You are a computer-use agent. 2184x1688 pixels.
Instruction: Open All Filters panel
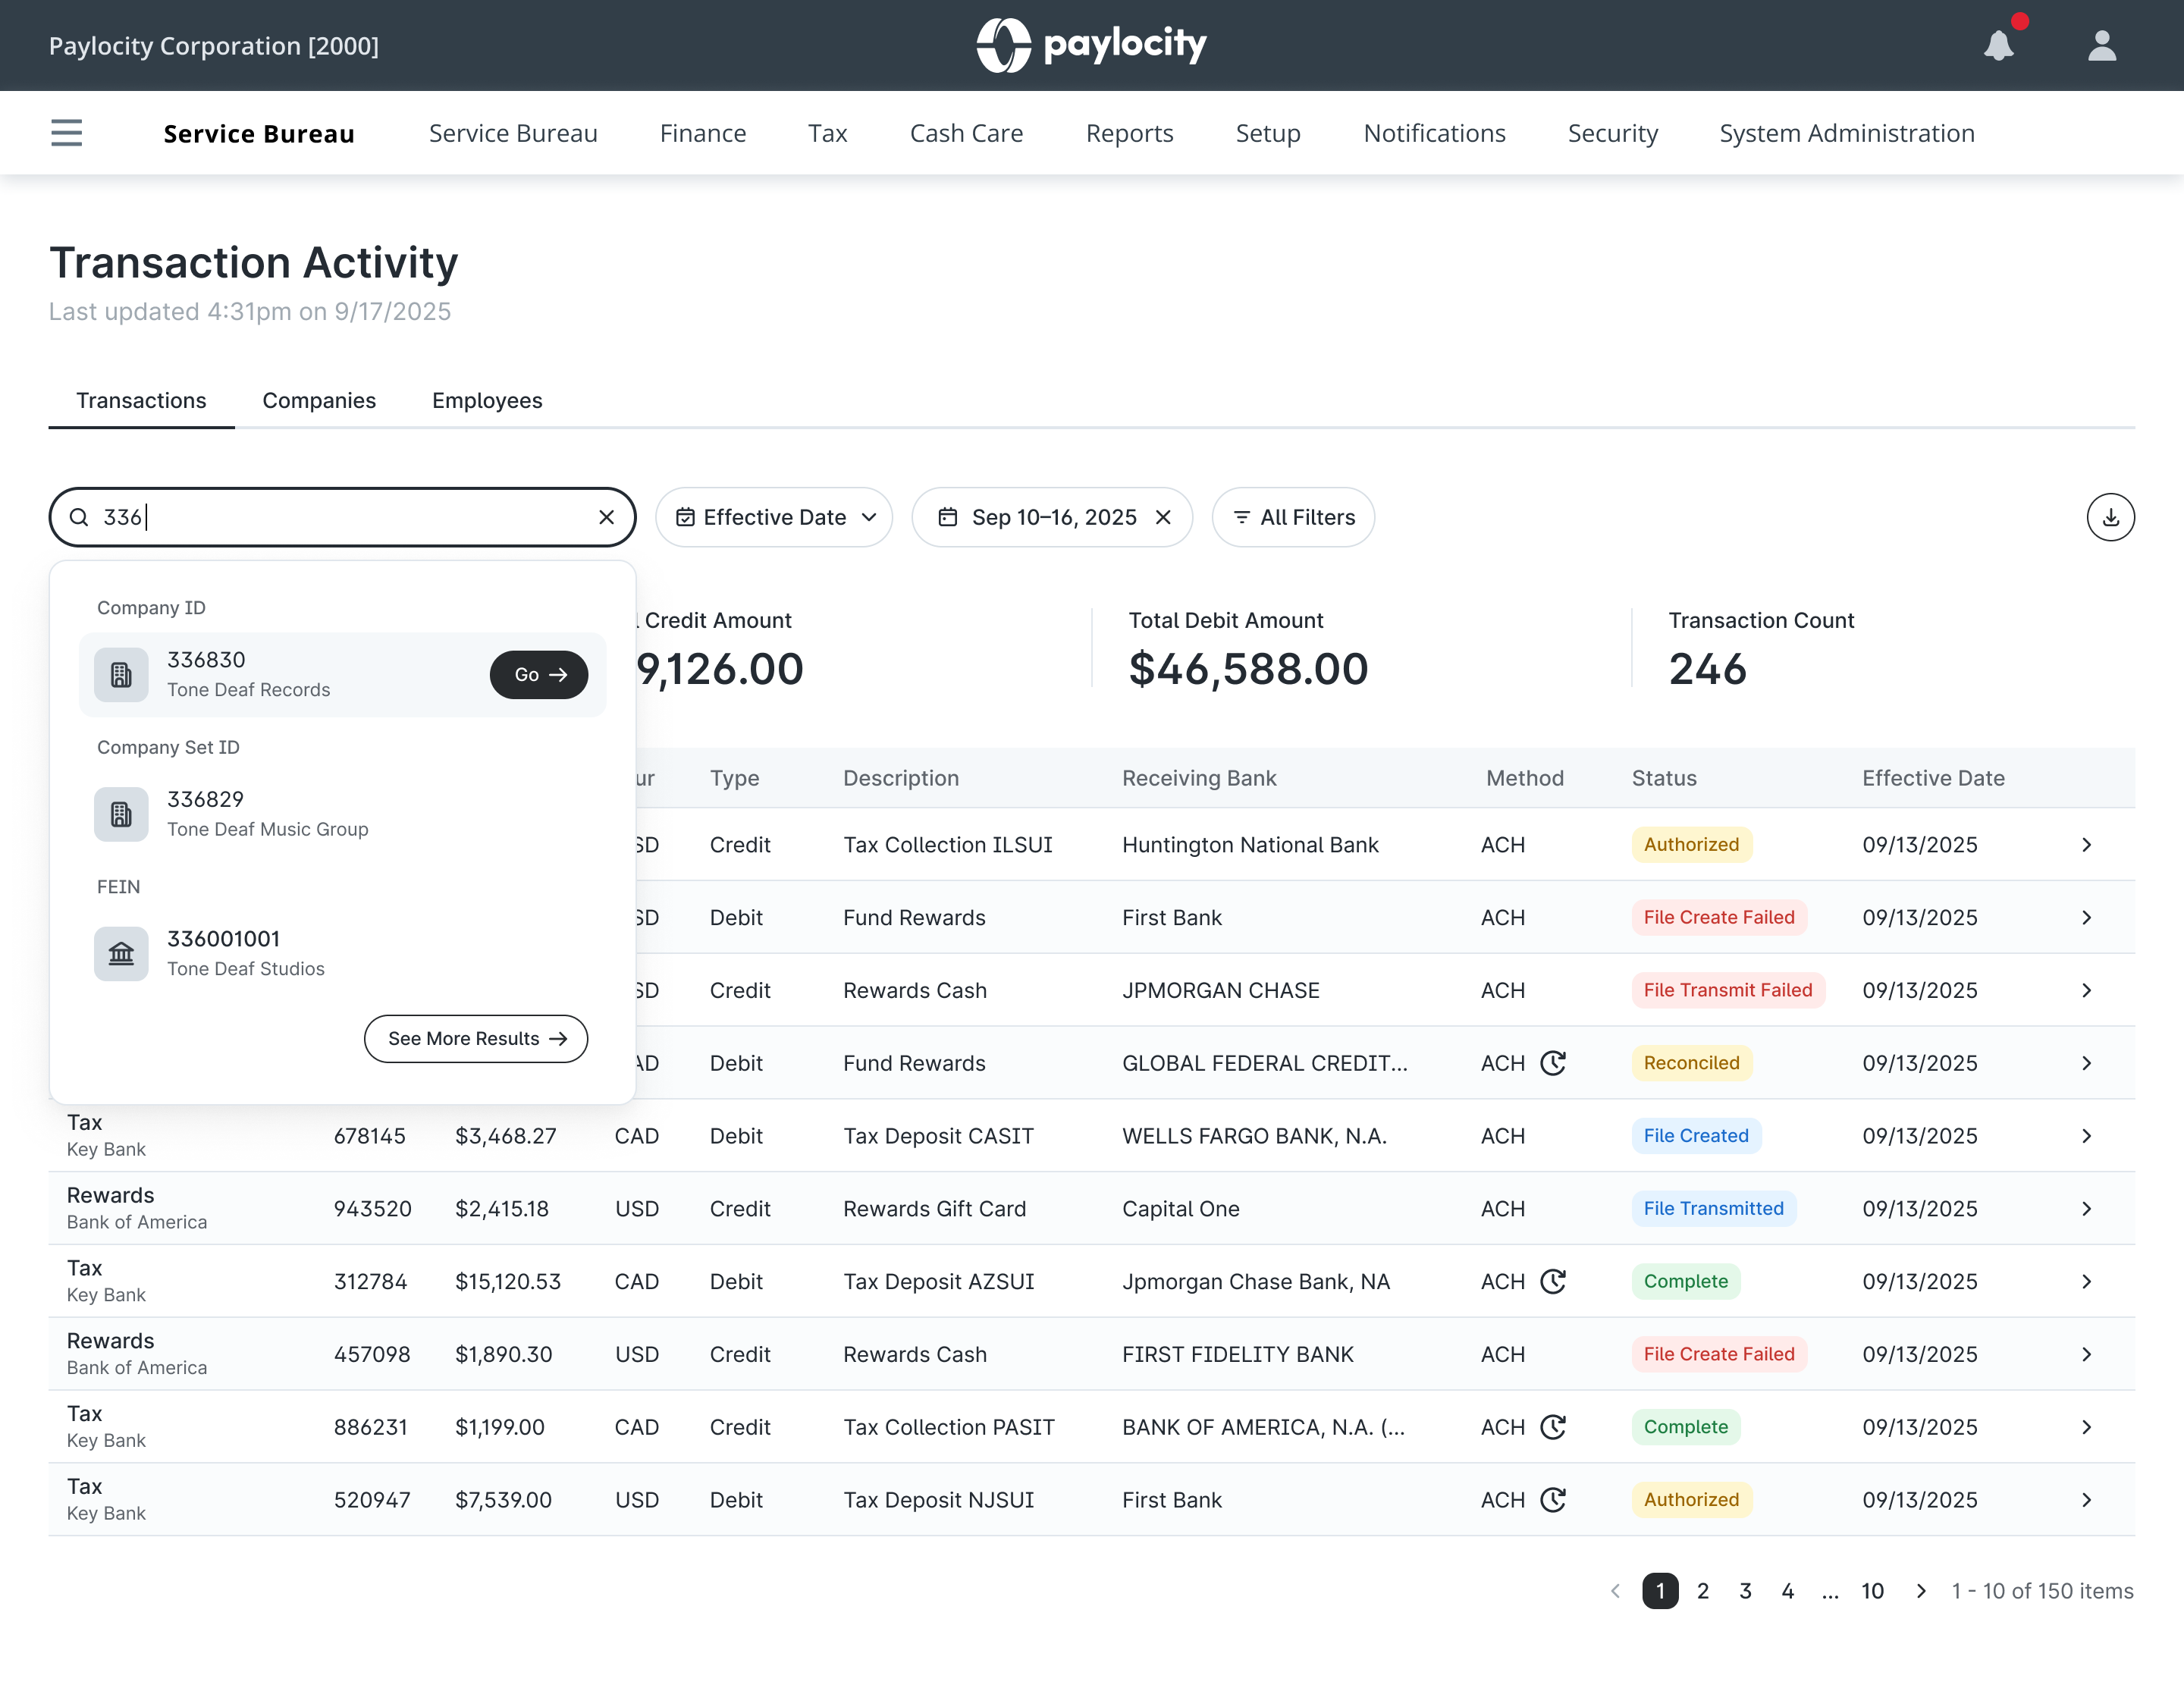1293,517
